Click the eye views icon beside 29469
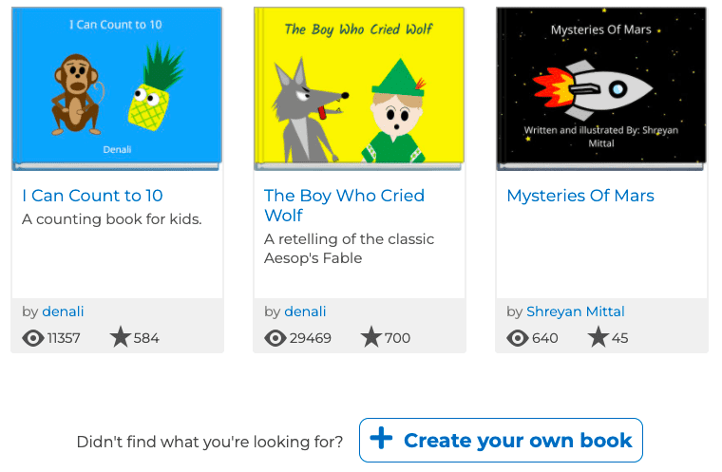Image resolution: width=722 pixels, height=472 pixels. [275, 337]
